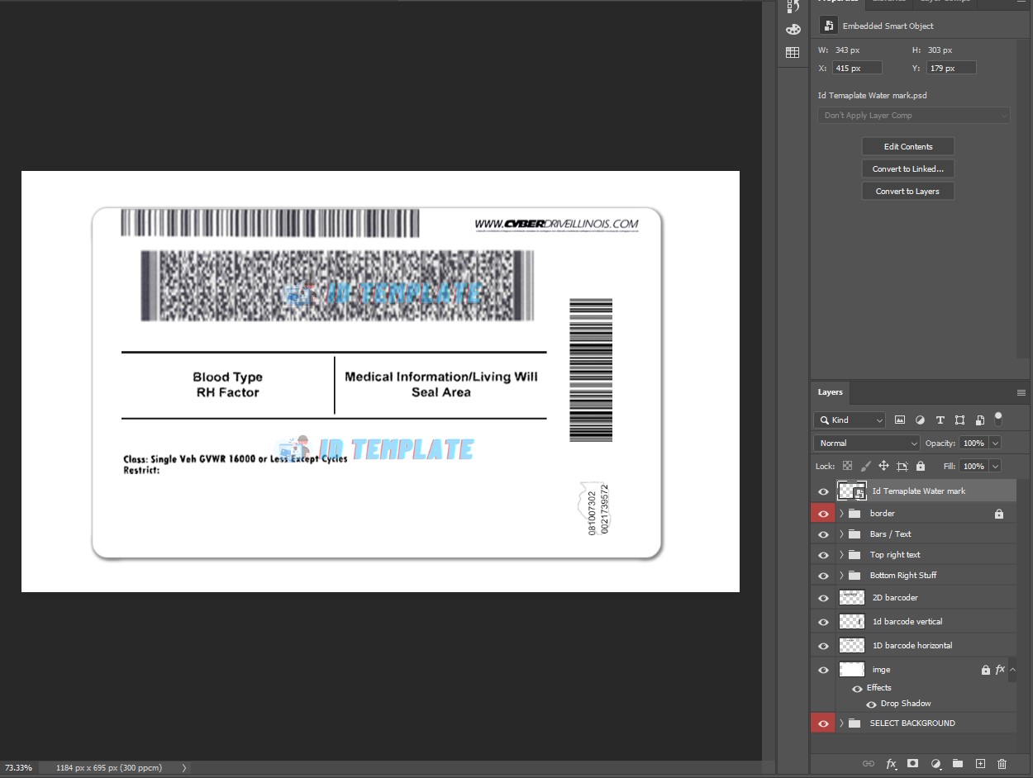Click the Edit Contents button
The width and height of the screenshot is (1033, 778).
[x=908, y=147]
